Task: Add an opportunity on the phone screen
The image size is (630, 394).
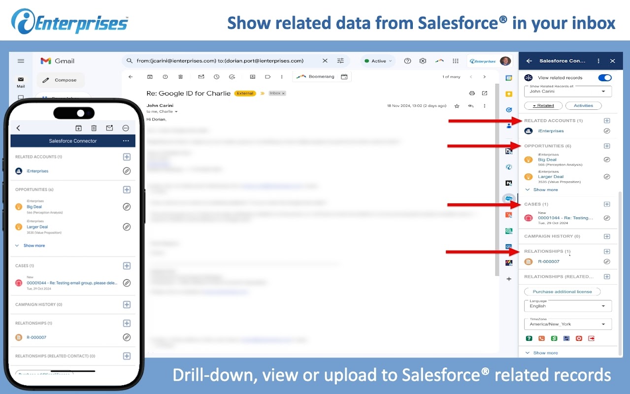Action: point(127,190)
